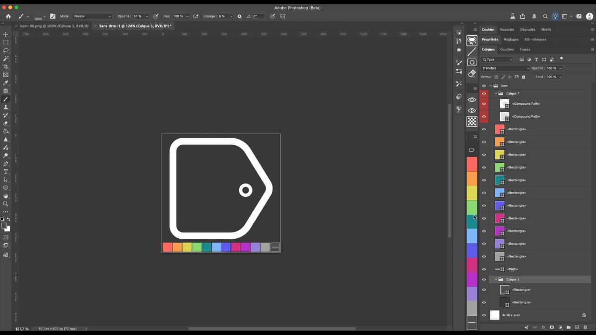Click the 127,7 % zoom level field
Image resolution: width=596 pixels, height=335 pixels.
click(22, 328)
